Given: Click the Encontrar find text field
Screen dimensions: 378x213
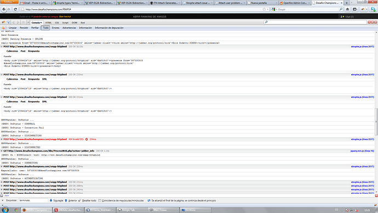Looking at the screenshot, I should pos(33,200).
